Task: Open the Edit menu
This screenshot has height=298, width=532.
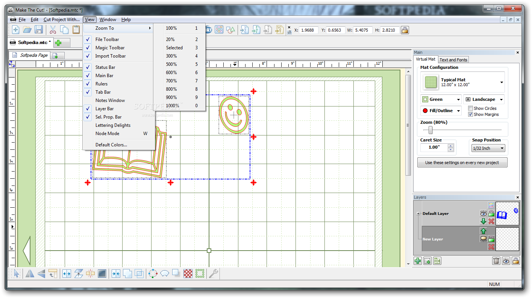Action: coord(35,20)
